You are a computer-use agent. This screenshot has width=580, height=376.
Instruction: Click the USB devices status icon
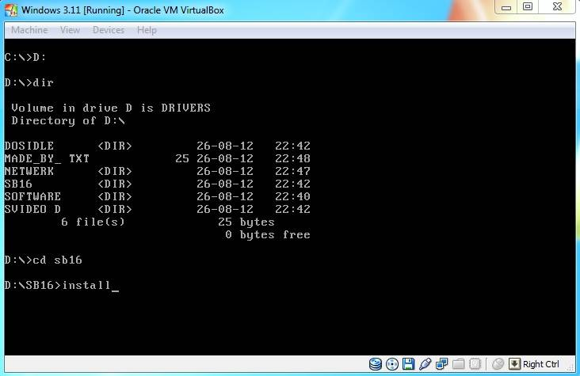425,364
